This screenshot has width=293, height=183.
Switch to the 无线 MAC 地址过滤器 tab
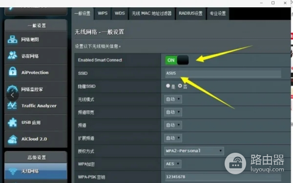(x=152, y=14)
